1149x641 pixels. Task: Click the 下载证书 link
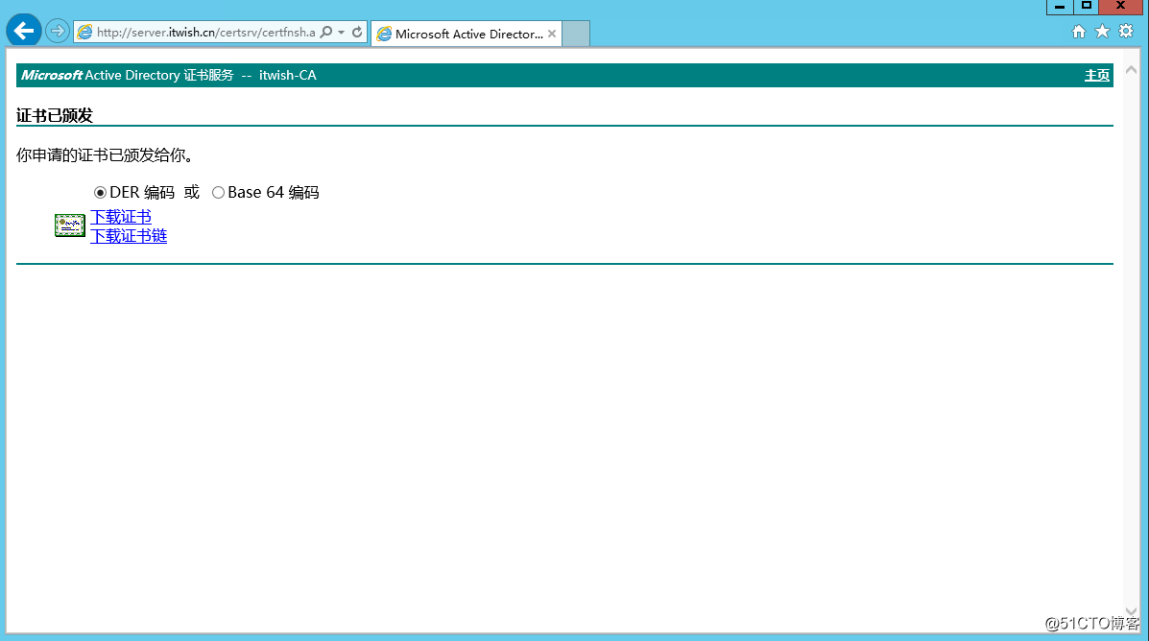[x=121, y=217]
